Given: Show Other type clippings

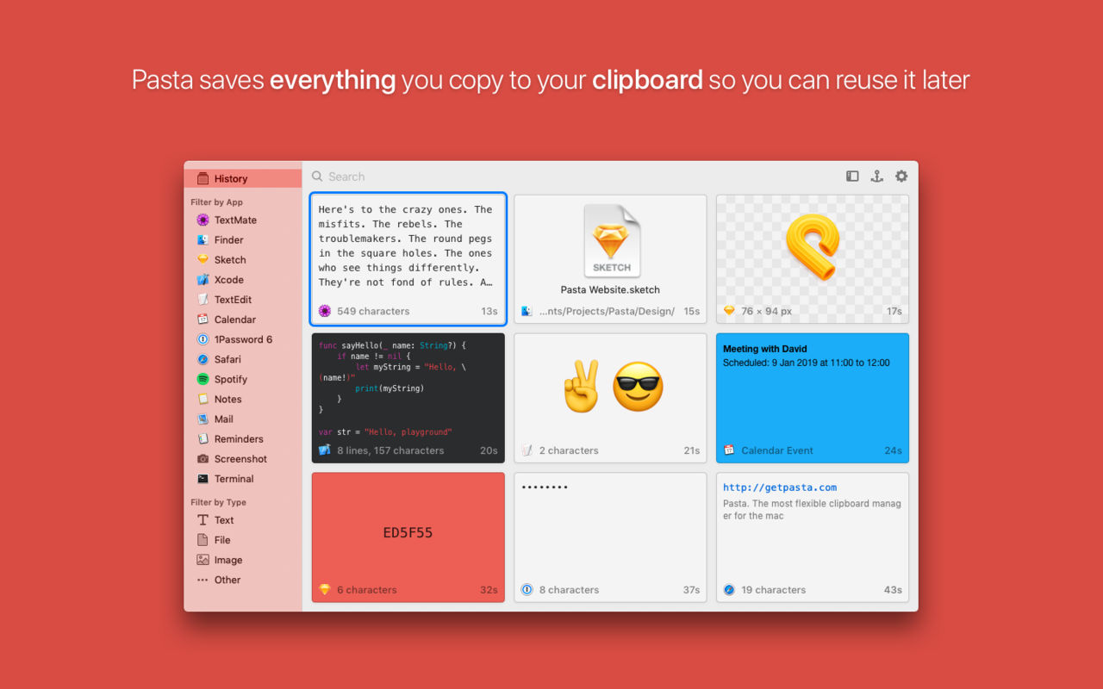Looking at the screenshot, I should (219, 580).
